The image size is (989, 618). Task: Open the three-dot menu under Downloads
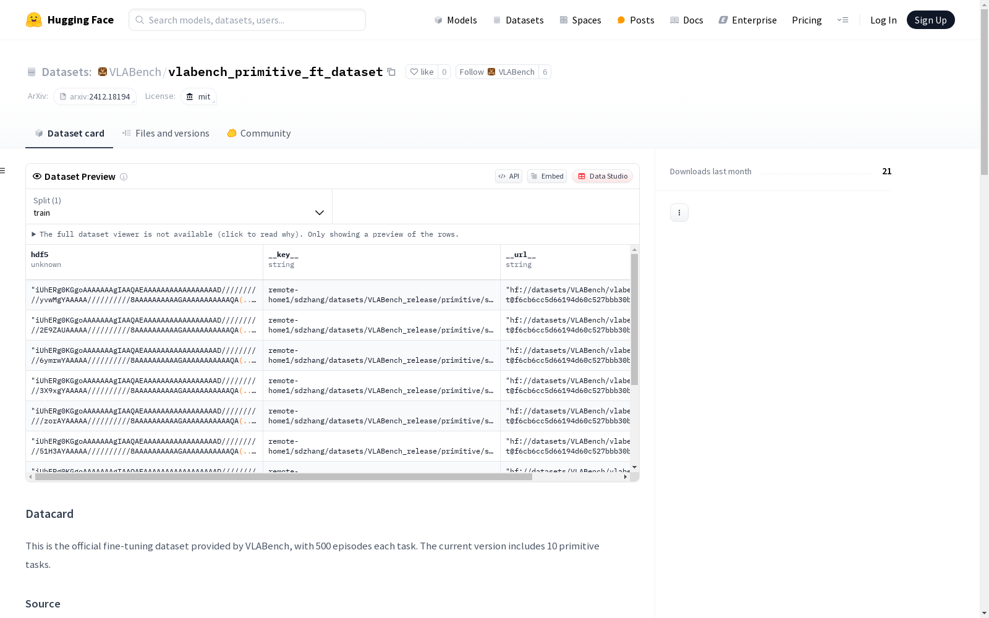[679, 213]
